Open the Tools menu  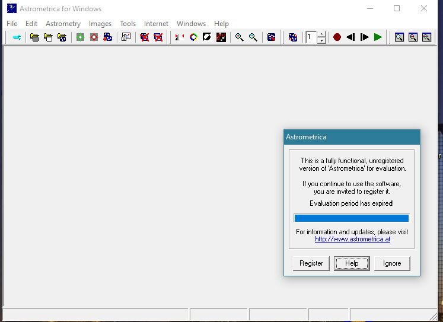pos(128,24)
